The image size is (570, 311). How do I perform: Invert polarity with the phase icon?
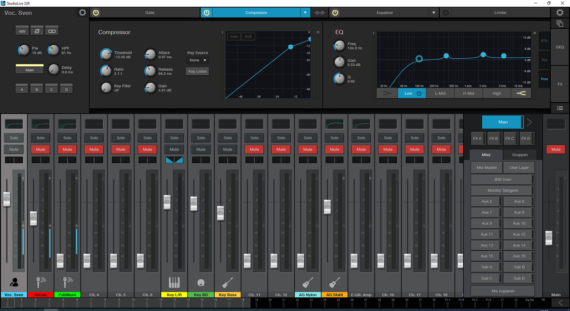[x=37, y=32]
